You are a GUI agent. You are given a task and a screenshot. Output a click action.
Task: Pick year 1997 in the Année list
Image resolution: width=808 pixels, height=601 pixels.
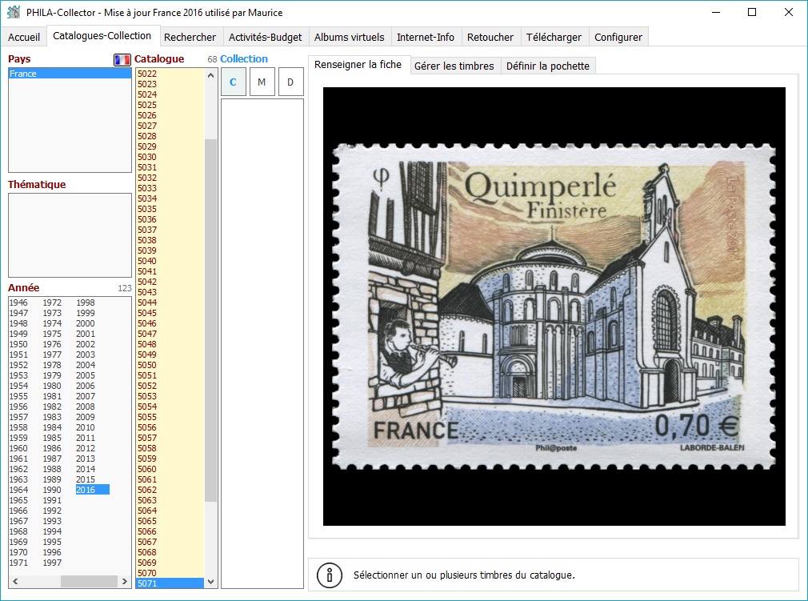pos(52,563)
